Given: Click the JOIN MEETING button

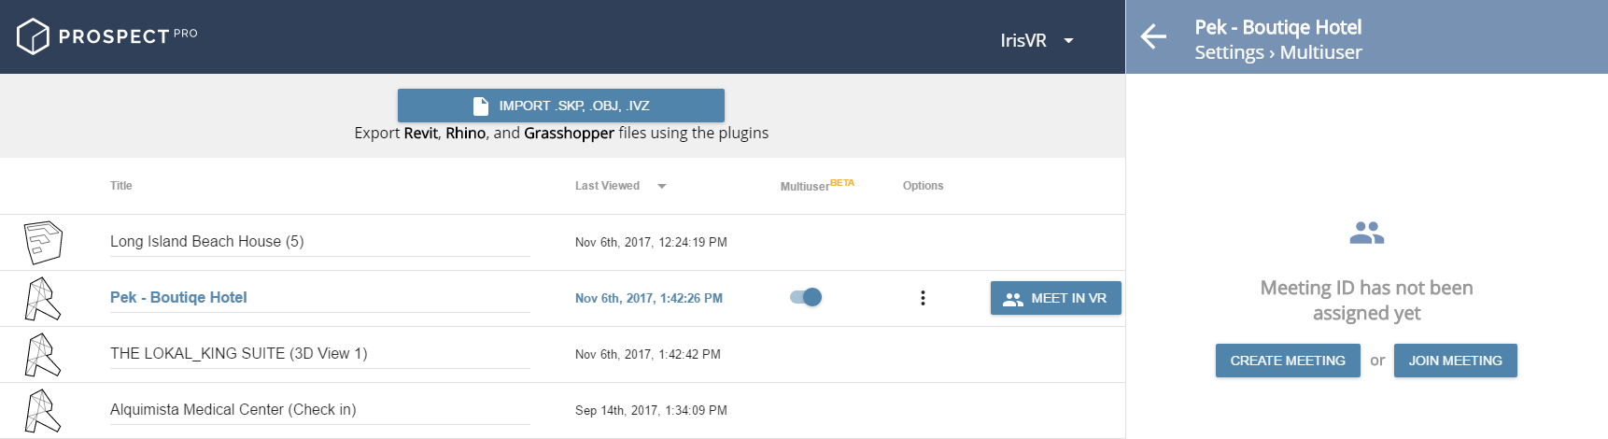Looking at the screenshot, I should [x=1456, y=361].
